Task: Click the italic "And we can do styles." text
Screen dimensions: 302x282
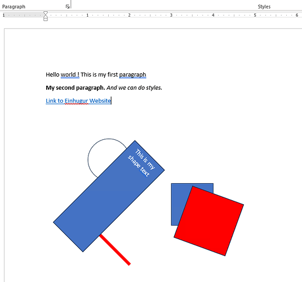Action: (135, 88)
